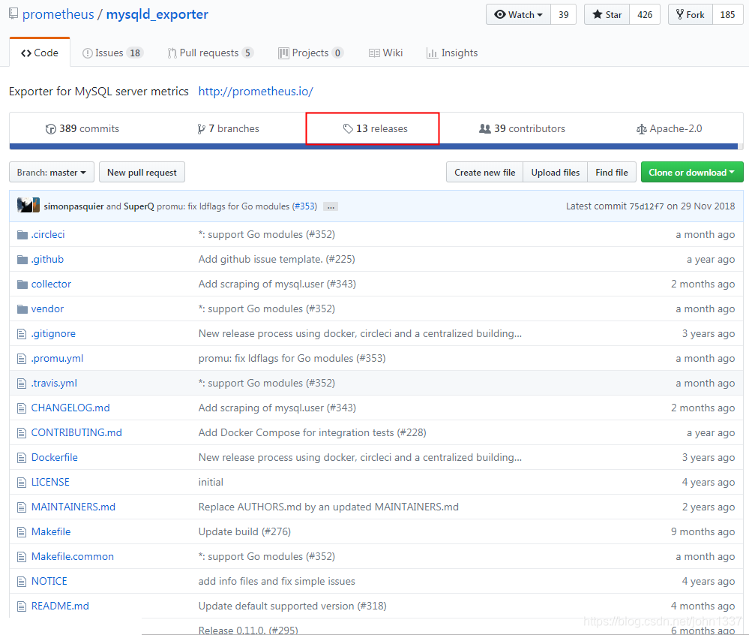Click the New pull request button
The image size is (749, 635).
pyautogui.click(x=142, y=172)
